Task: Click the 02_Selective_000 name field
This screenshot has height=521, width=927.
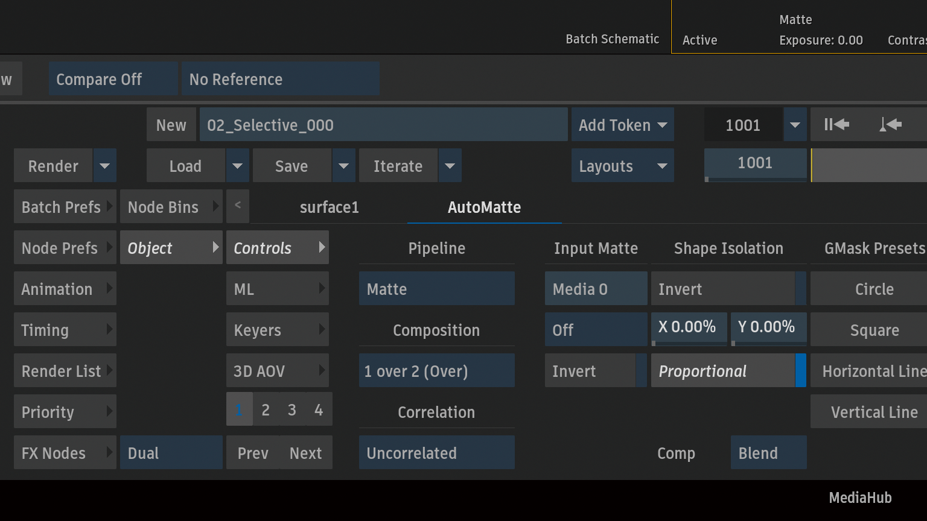Action: (383, 125)
